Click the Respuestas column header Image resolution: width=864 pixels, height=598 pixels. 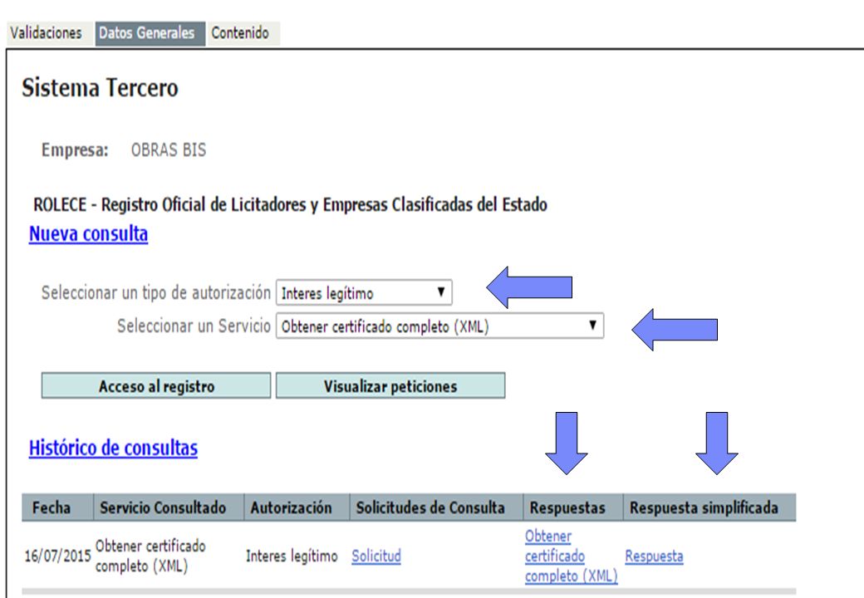pos(573,507)
